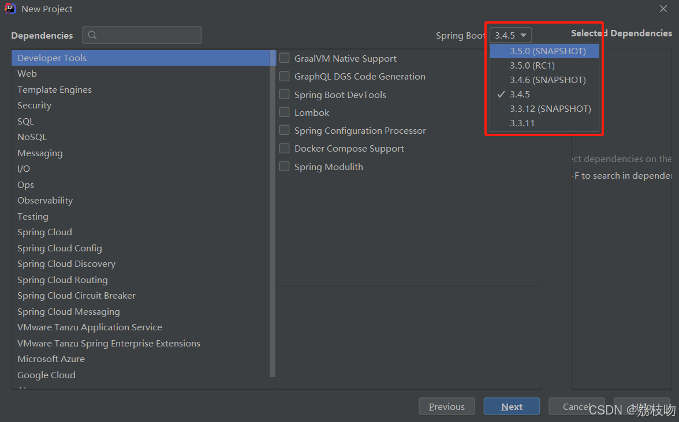Click the GraalVM Native Support label
679x422 pixels.
pos(345,58)
